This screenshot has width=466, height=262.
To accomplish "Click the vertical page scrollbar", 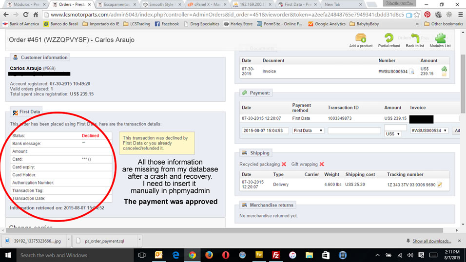I will click(x=463, y=83).
